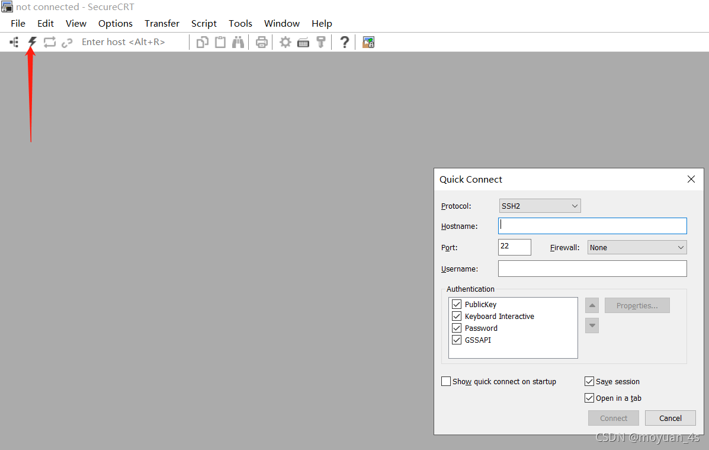The width and height of the screenshot is (709, 450).
Task: Open the Tools menu
Action: 240,24
